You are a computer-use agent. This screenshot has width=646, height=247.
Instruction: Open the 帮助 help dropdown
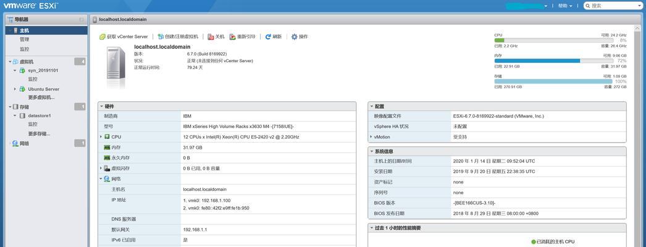[565, 6]
